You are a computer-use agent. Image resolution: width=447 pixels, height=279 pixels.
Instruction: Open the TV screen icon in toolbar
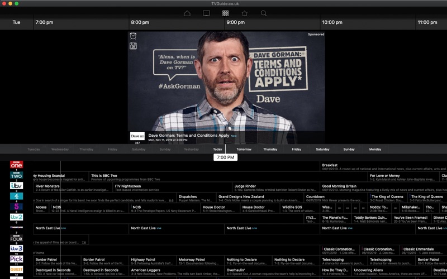(x=206, y=13)
